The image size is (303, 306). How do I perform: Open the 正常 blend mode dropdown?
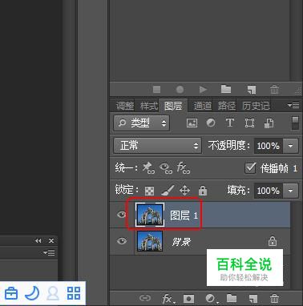[x=157, y=146]
